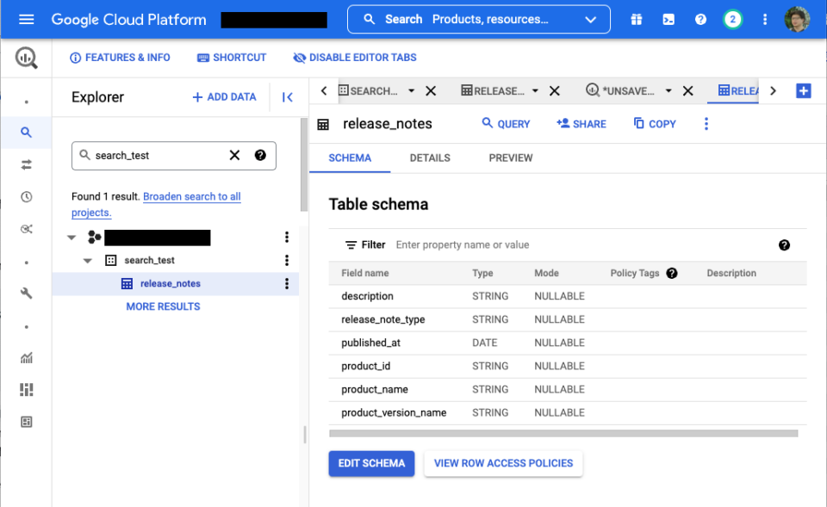Open the kebab menu beside release_notes dataset entry
827x507 pixels.
(x=287, y=283)
